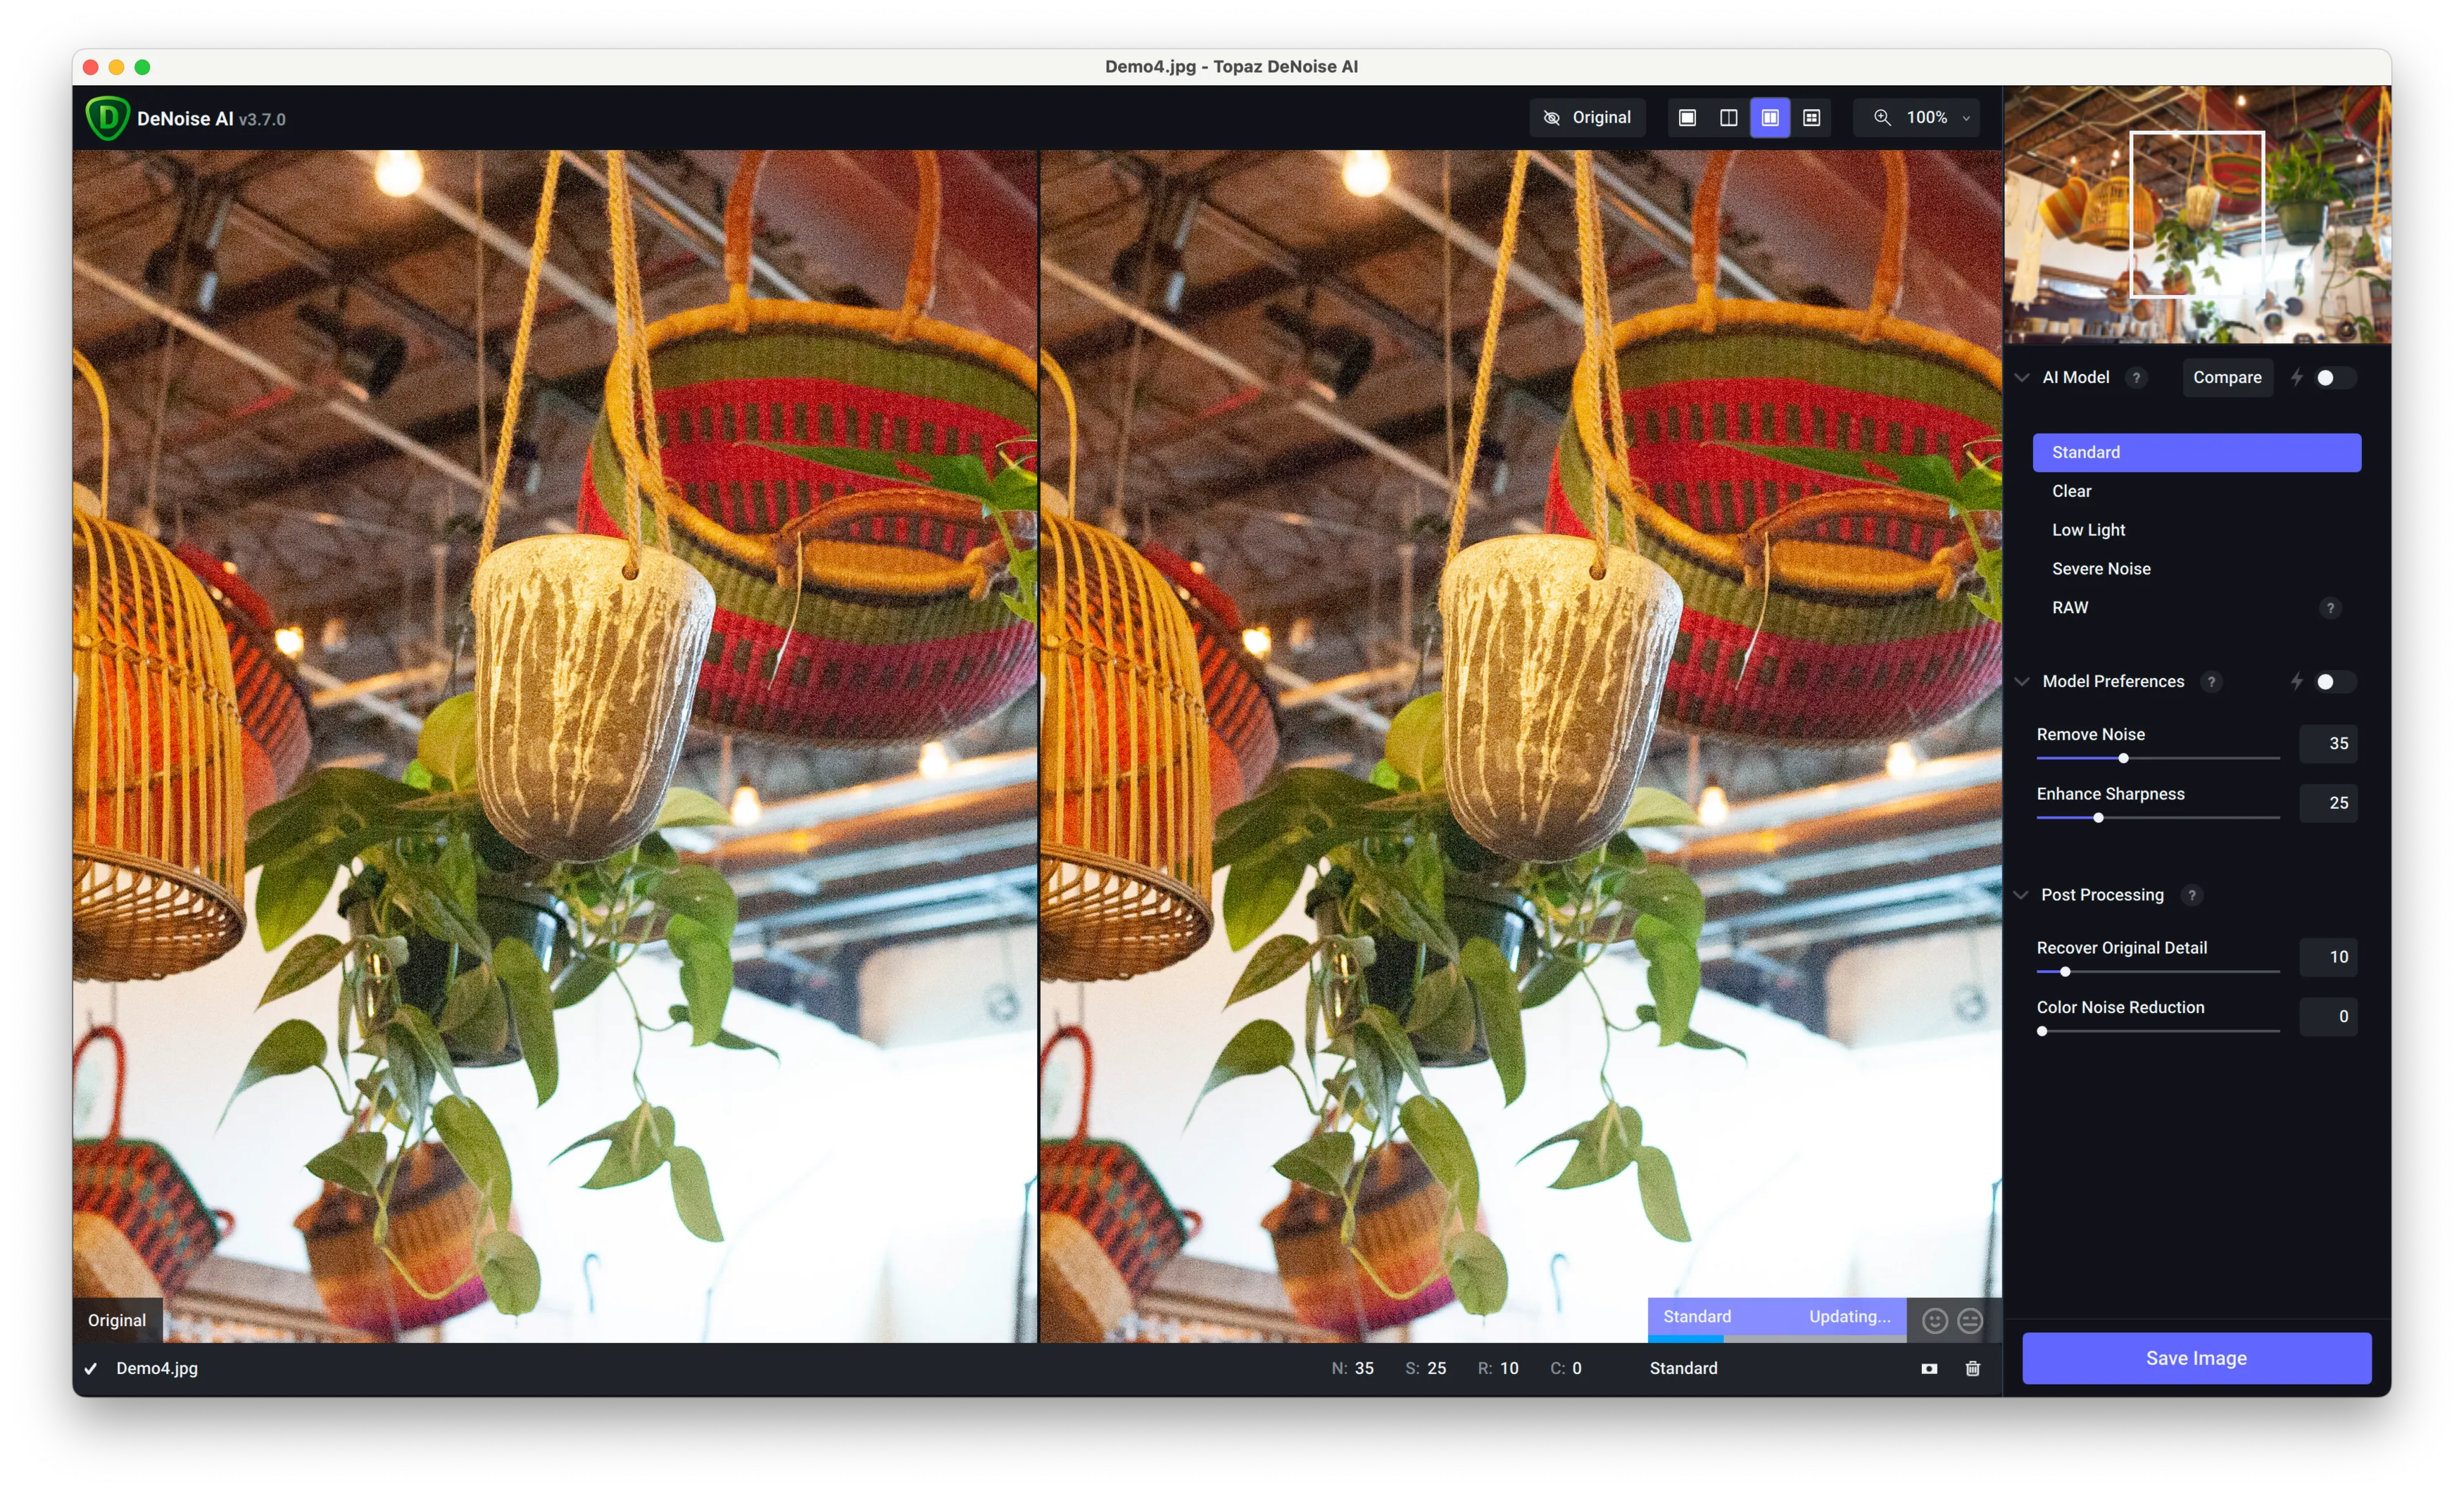Open the 100% zoom dropdown
The image size is (2464, 1493).
1925,118
